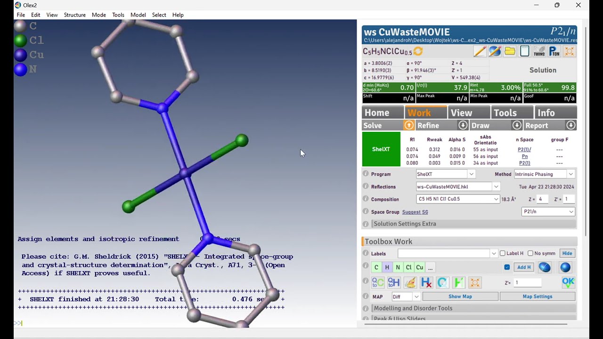The width and height of the screenshot is (603, 339).
Task: Click the center arrows icon in Toolbox Work
Action: [x=474, y=282]
